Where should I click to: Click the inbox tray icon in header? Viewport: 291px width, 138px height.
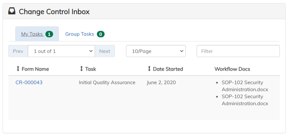coord(12,12)
